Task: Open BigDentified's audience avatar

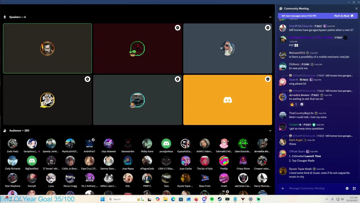Action: tap(32, 161)
